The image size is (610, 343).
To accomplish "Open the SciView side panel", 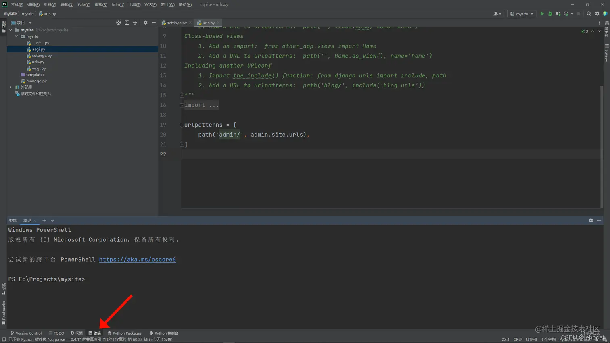I will click(606, 53).
